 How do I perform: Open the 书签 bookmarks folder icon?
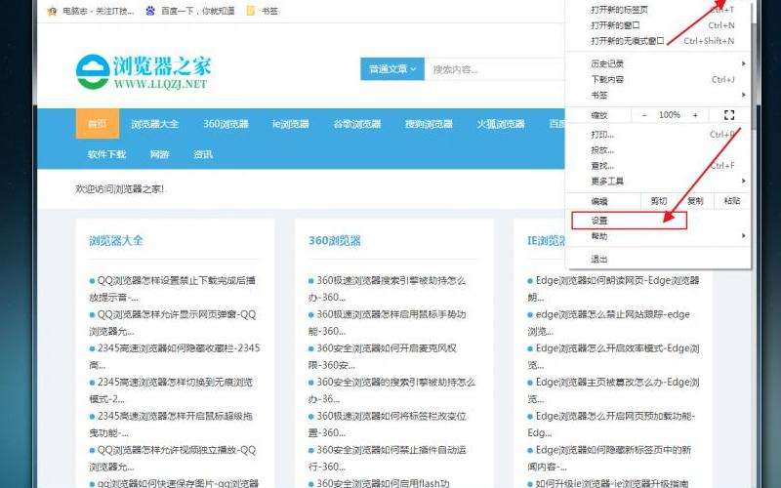pos(251,11)
